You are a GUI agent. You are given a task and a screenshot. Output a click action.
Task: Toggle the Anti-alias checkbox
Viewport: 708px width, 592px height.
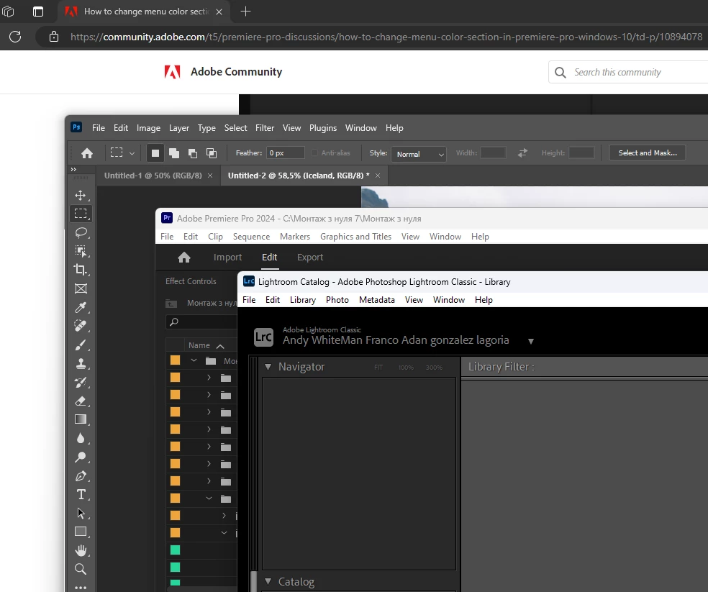pos(314,153)
